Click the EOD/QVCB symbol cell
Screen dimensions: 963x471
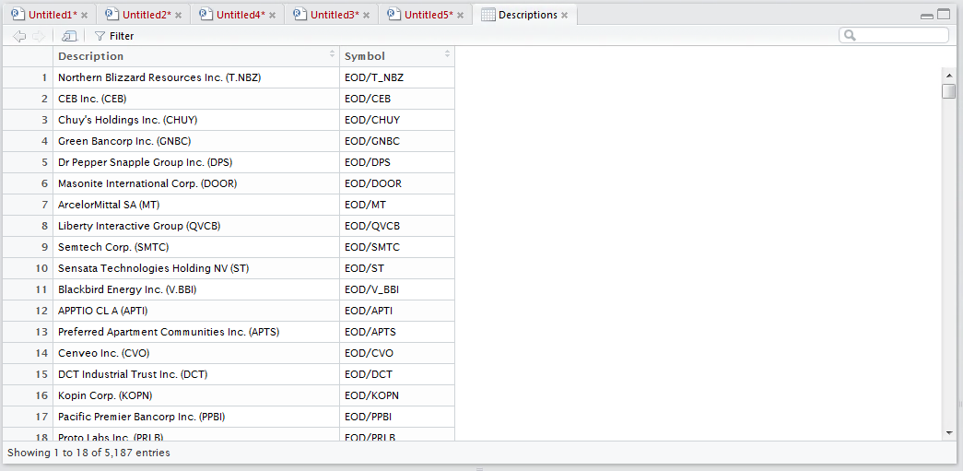pos(397,226)
